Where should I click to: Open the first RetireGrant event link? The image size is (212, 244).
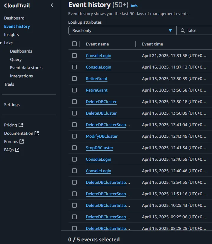point(97,79)
